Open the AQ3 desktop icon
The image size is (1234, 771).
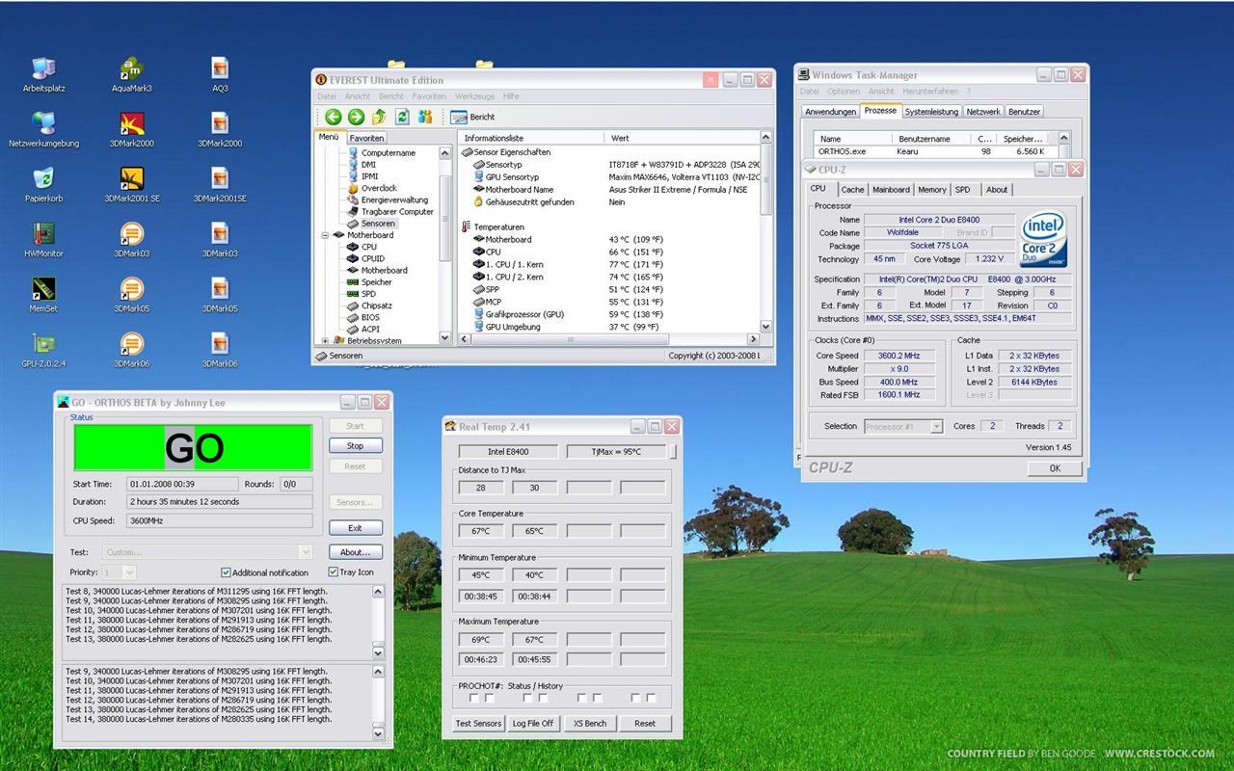(220, 75)
